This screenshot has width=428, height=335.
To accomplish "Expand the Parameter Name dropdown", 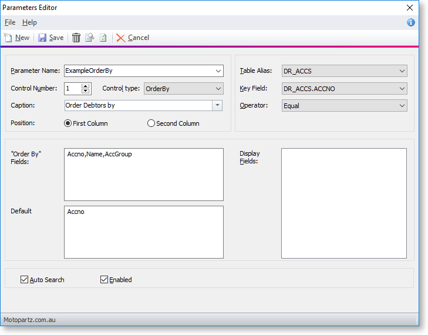I will tap(218, 71).
